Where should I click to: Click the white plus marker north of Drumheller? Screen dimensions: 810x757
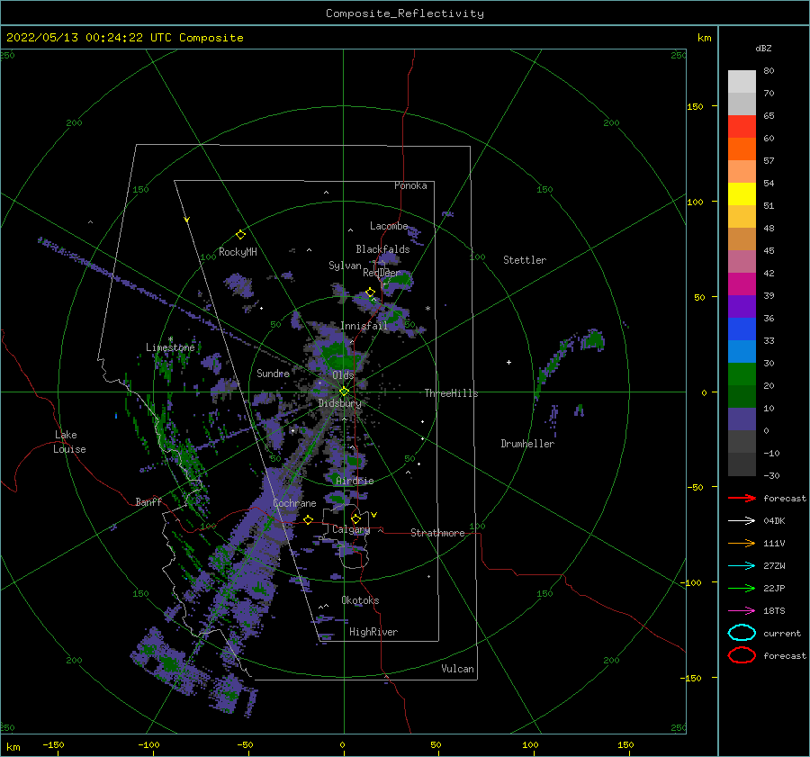coord(508,362)
